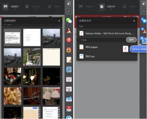Expand the chevron under 近期文件 in the right panel

[x=111, y=9]
